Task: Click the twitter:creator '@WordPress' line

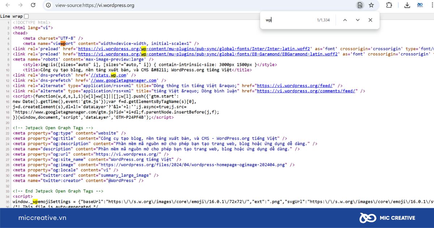Action: click(x=78, y=180)
